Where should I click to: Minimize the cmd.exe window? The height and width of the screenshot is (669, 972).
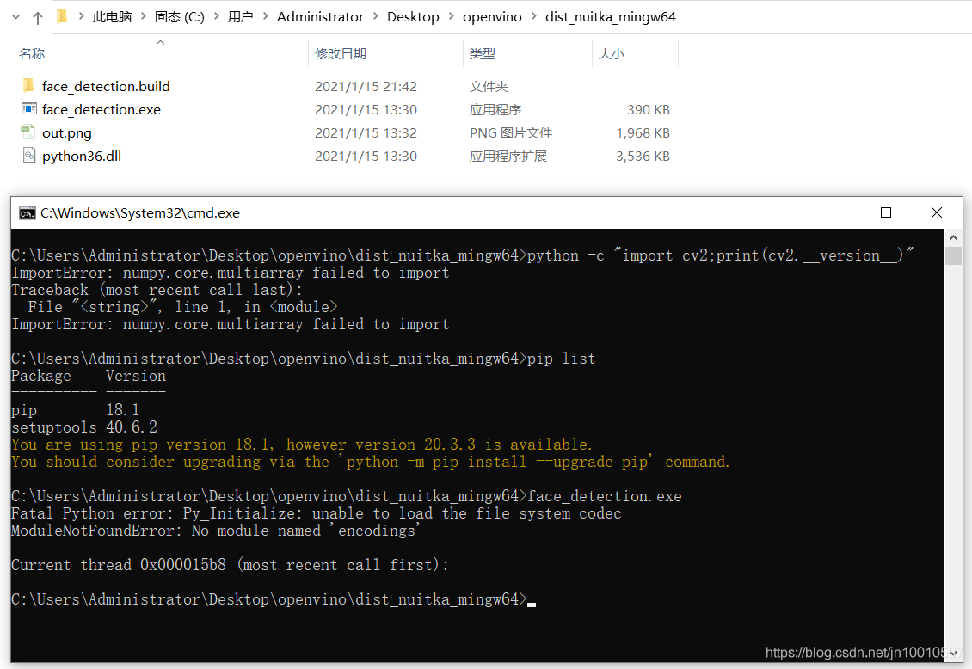click(835, 212)
